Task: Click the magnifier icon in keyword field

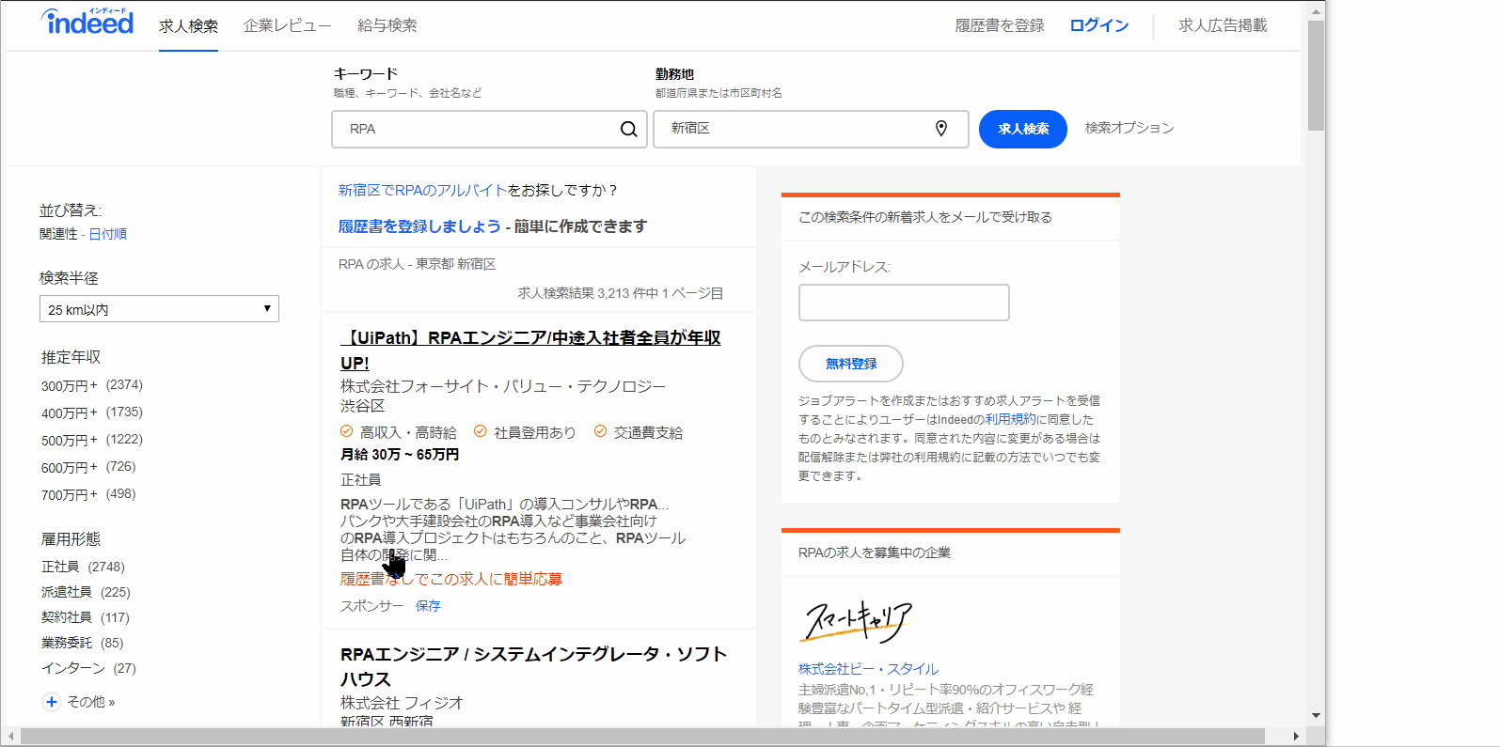Action: click(x=629, y=130)
